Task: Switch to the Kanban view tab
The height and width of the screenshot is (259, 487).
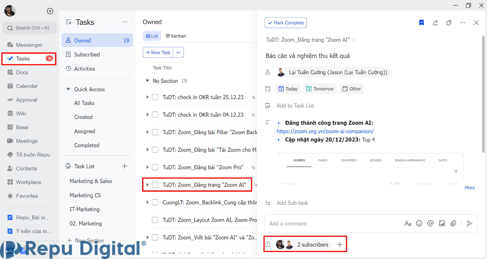Action: pyautogui.click(x=176, y=36)
